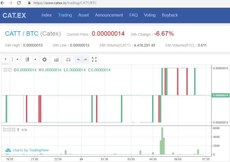The width and height of the screenshot is (230, 162).
Task: Reload the page with the refresh icon
Action: (19, 3)
